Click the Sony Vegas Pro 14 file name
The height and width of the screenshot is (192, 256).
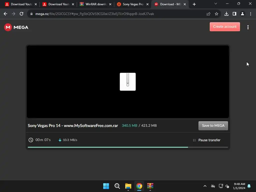click(73, 125)
